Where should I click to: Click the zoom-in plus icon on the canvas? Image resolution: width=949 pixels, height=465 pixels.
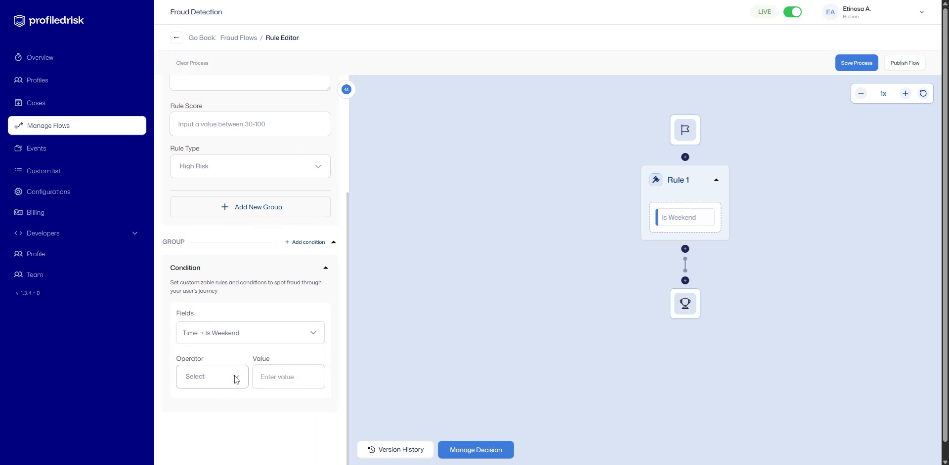tap(905, 93)
